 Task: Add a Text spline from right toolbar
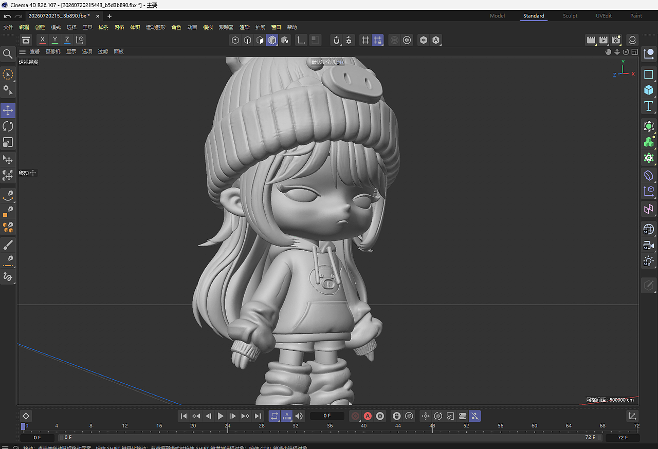click(649, 106)
